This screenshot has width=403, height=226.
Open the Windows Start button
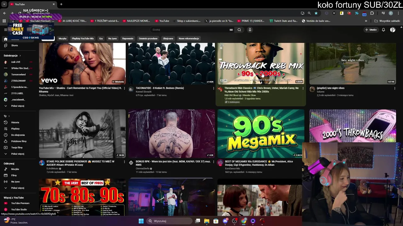[x=141, y=221]
